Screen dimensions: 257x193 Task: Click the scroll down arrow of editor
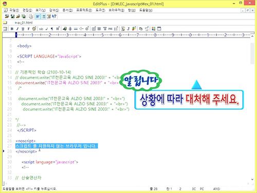252,179
